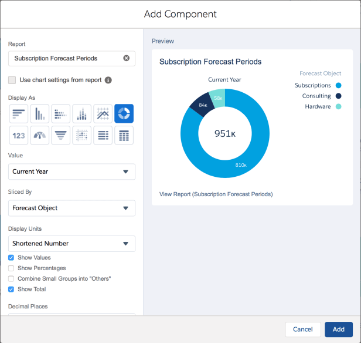Click the Subscriptions legend color dot
This screenshot has width=361, height=343.
point(339,85)
